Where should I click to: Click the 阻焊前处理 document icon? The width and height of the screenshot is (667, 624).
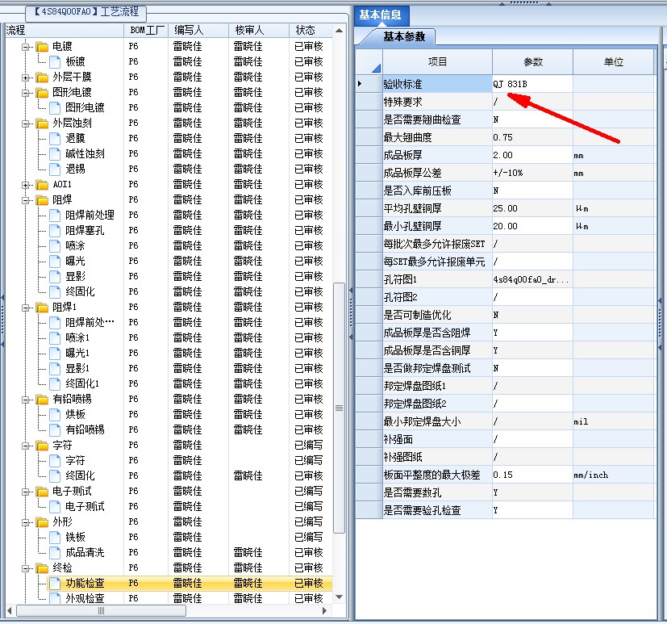(x=55, y=215)
